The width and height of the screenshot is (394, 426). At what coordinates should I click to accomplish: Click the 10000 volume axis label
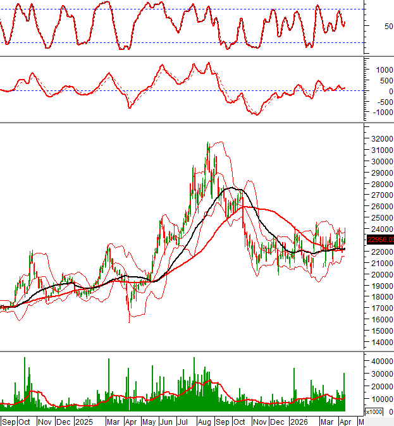point(380,399)
